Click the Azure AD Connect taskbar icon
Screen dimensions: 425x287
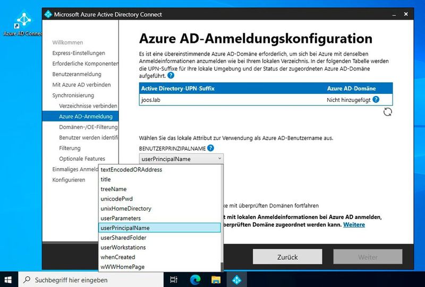[236, 280]
